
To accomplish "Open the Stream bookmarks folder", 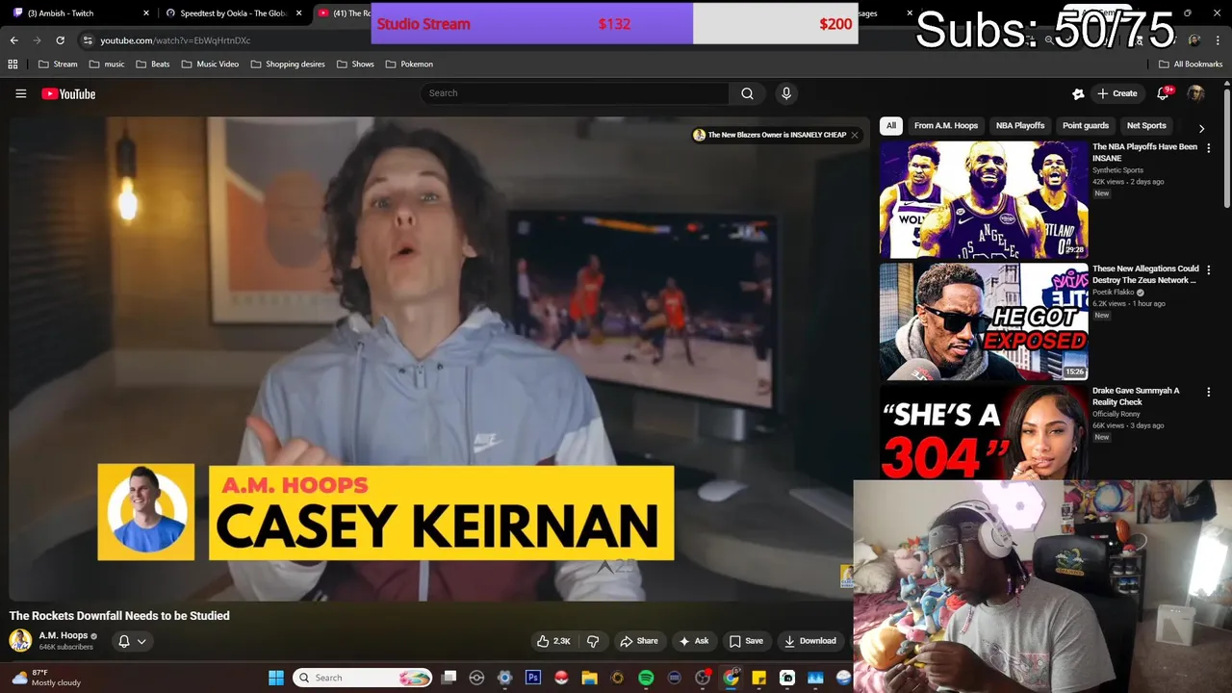I will pyautogui.click(x=58, y=64).
